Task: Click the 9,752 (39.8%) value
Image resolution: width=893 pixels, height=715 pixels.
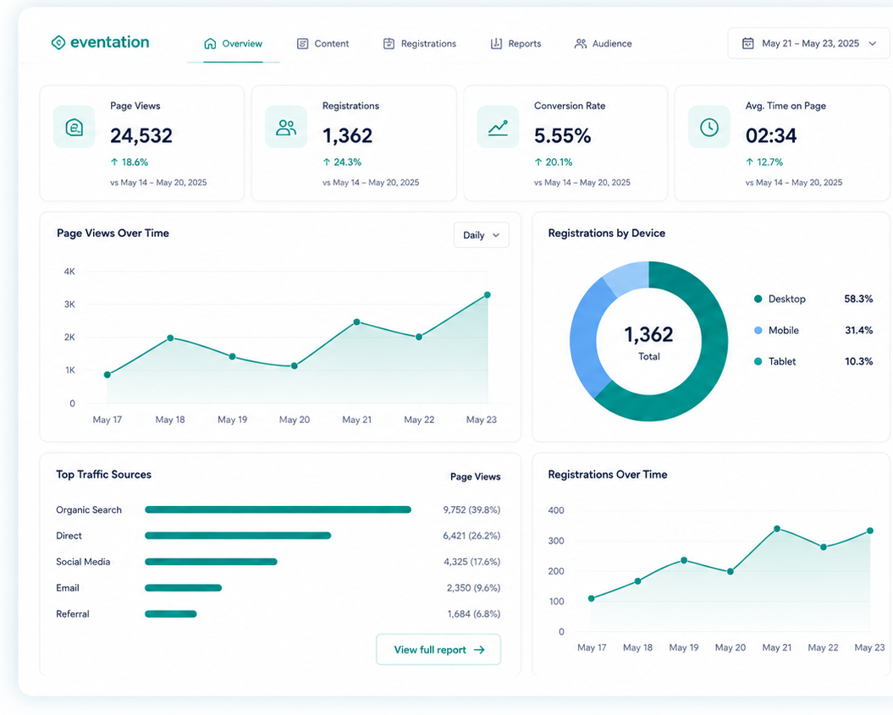Action: click(471, 509)
